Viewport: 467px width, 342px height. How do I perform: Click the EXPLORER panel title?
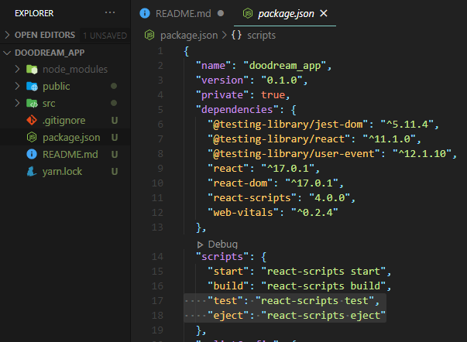pyautogui.click(x=34, y=13)
